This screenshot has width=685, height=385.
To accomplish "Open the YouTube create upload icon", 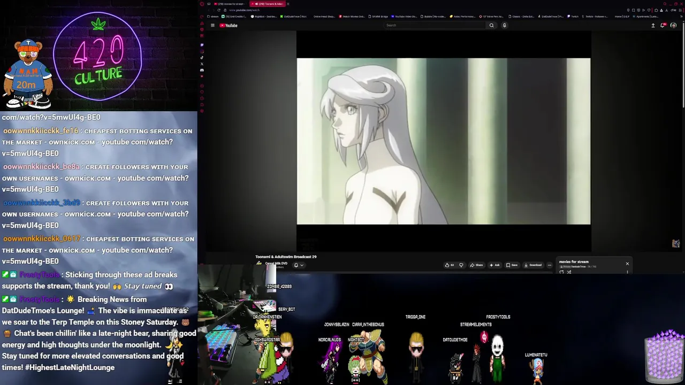I will pyautogui.click(x=653, y=25).
